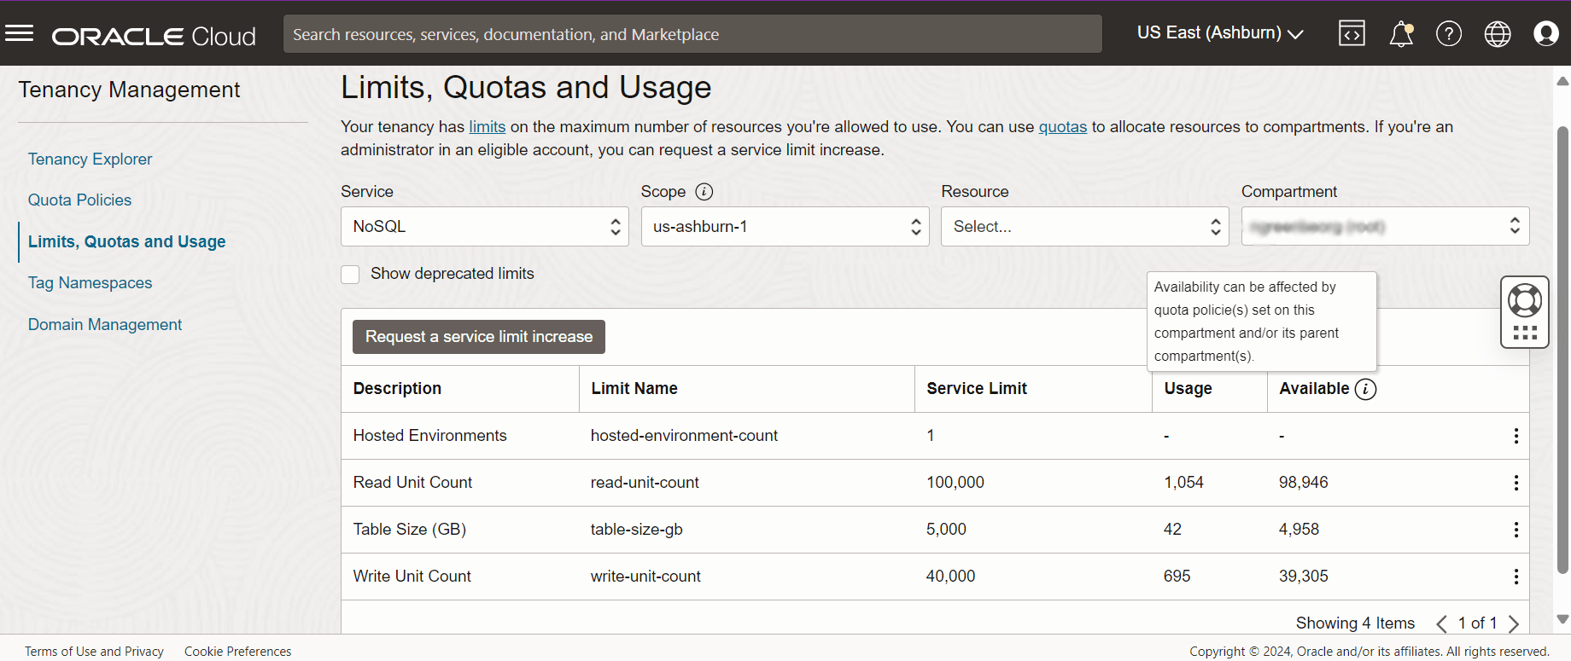This screenshot has height=661, width=1571.
Task: Open Tag Namespaces sidebar item
Action: tap(90, 283)
